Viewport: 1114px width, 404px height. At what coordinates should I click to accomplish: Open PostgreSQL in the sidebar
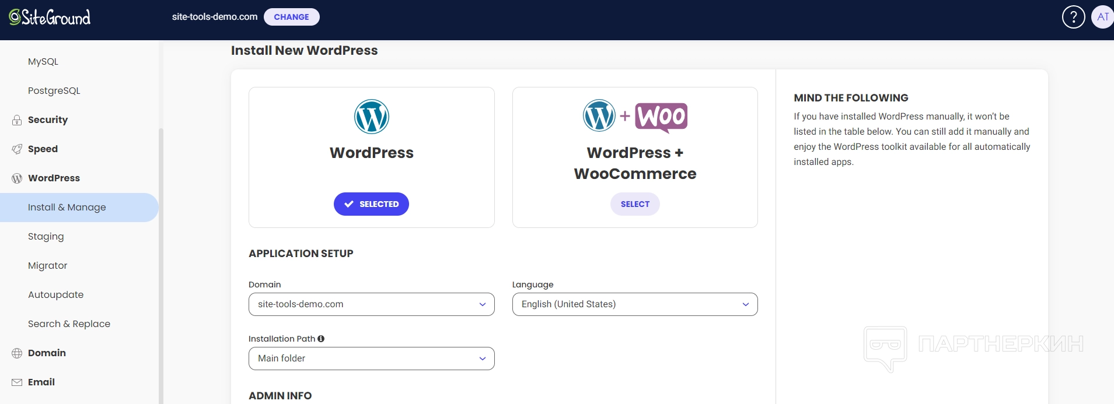pyautogui.click(x=54, y=91)
